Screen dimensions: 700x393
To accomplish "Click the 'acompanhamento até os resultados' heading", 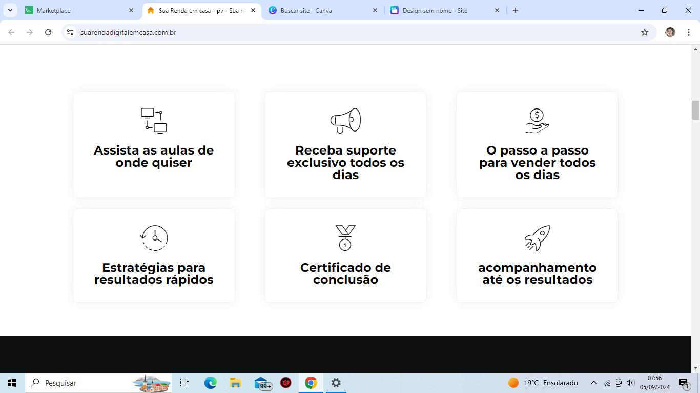I will (x=537, y=274).
